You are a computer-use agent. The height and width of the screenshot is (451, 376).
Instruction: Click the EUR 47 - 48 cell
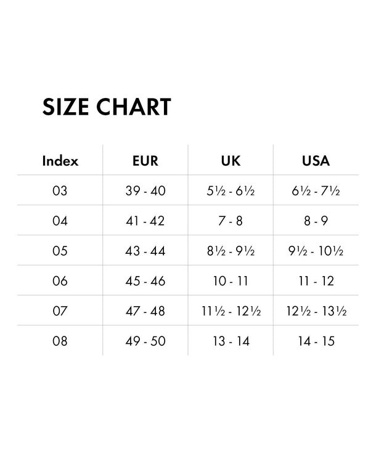tap(145, 311)
